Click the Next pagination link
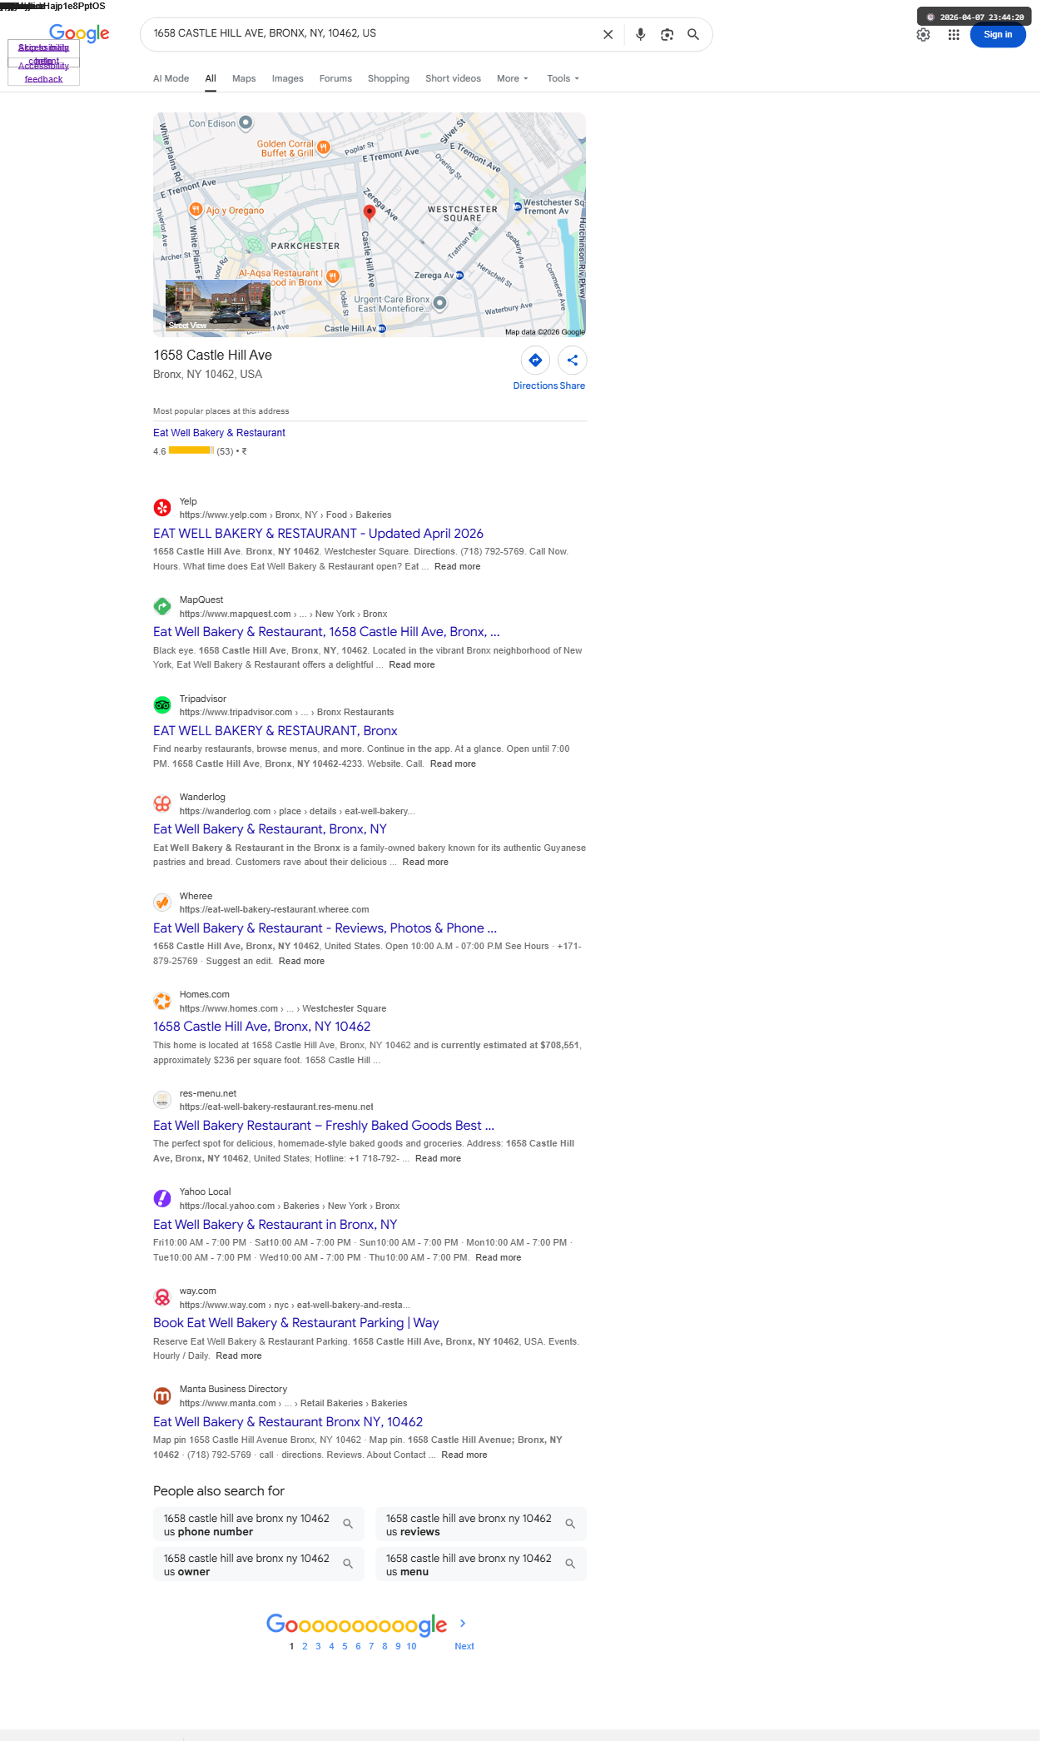 [464, 1646]
